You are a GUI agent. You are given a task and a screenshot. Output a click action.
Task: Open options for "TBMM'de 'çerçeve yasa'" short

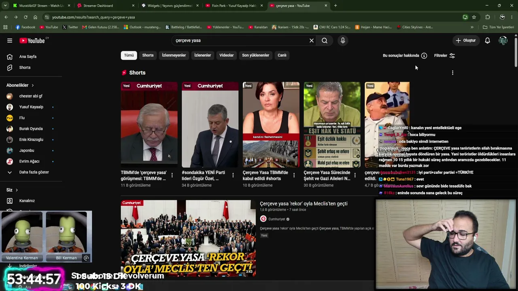pyautogui.click(x=172, y=175)
